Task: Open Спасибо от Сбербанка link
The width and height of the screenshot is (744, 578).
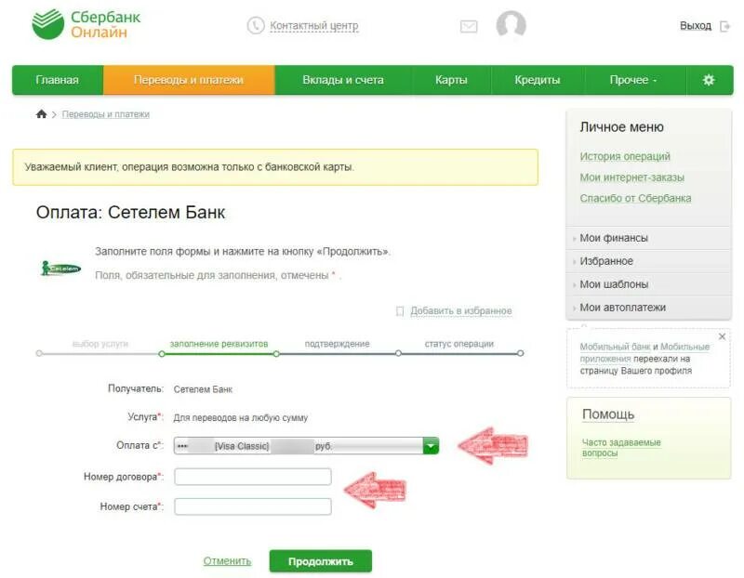Action: [635, 198]
